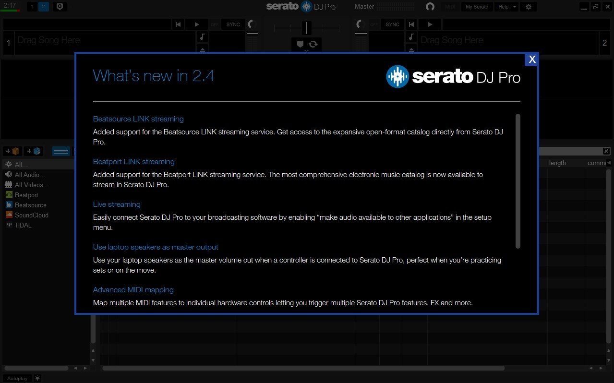
Task: Turn sync OFF on deck 2
Action: click(374, 24)
